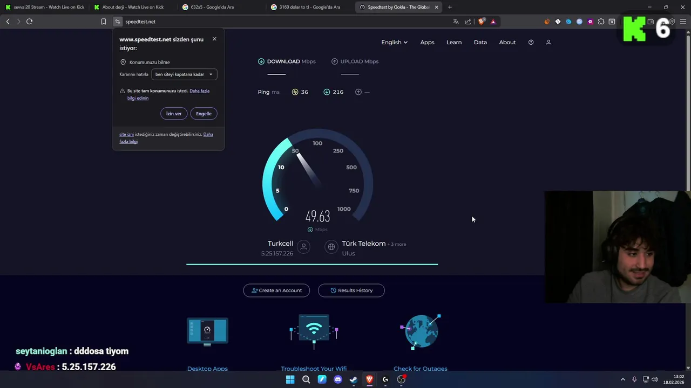Click the download ping value 216
The height and width of the screenshot is (388, 691).
pyautogui.click(x=338, y=92)
